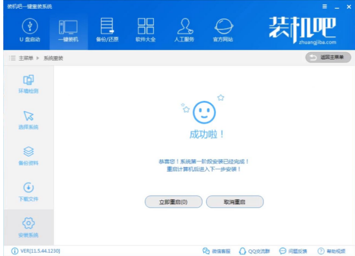Open 人工服务 support
This screenshot has width=355, height=256.
pyautogui.click(x=184, y=30)
